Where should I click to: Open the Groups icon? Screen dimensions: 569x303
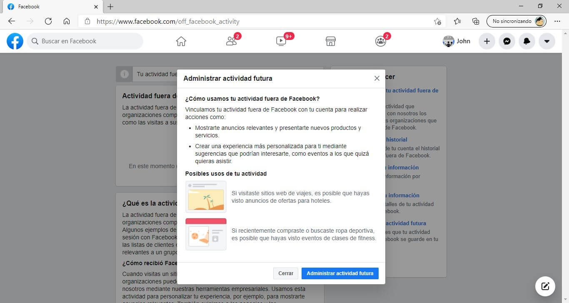(381, 41)
